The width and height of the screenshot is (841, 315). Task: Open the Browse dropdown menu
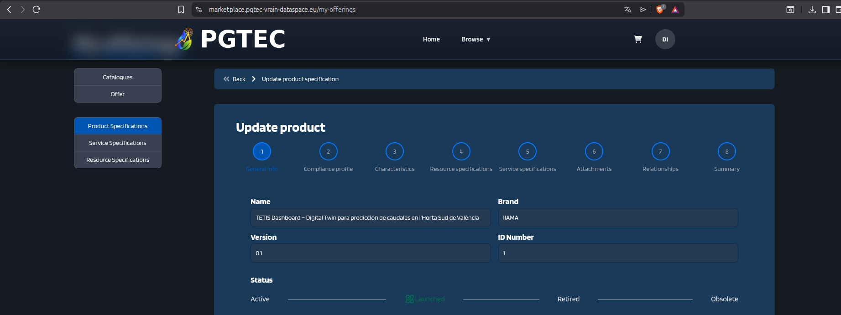(476, 39)
